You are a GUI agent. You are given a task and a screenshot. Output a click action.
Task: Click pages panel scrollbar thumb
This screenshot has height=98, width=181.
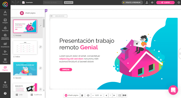tap(44, 23)
